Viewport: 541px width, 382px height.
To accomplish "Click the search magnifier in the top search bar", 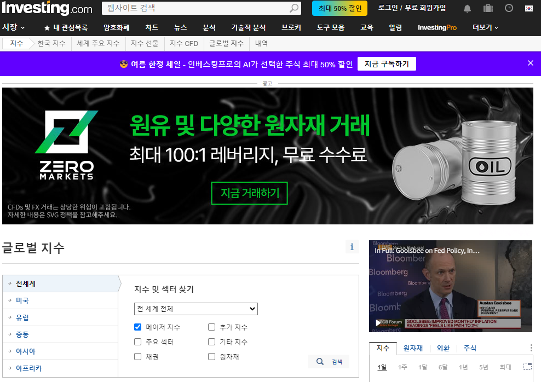I will [x=293, y=8].
